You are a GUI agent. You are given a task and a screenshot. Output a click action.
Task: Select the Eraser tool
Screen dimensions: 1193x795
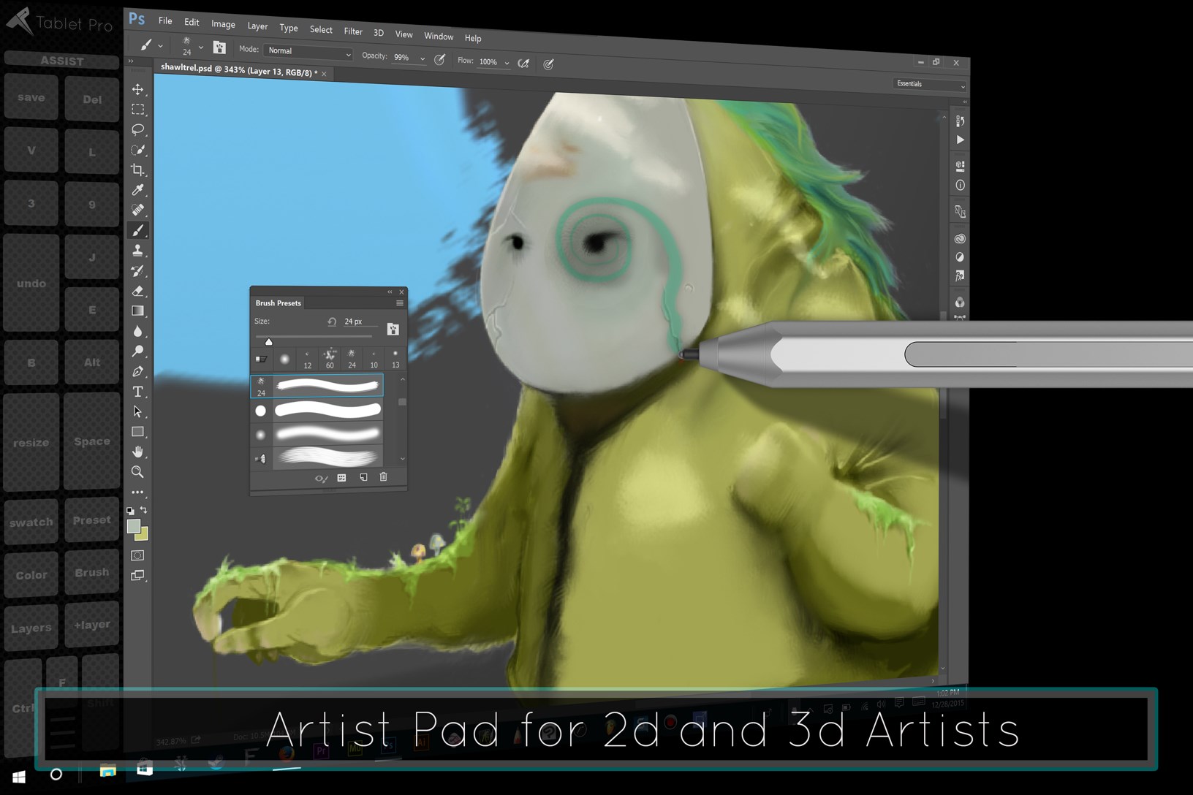[x=137, y=291]
